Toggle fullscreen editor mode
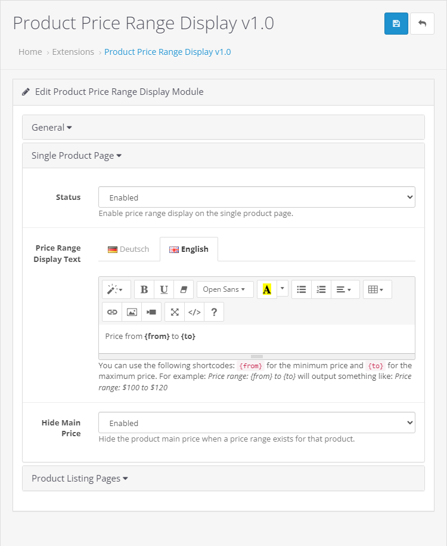Viewport: 447px width, 546px height. (175, 312)
